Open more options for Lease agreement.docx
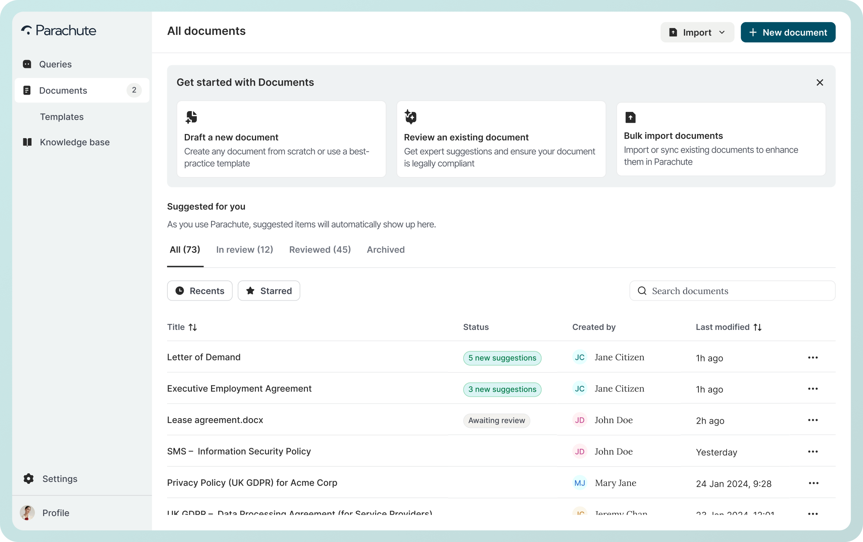863x542 pixels. click(x=813, y=420)
